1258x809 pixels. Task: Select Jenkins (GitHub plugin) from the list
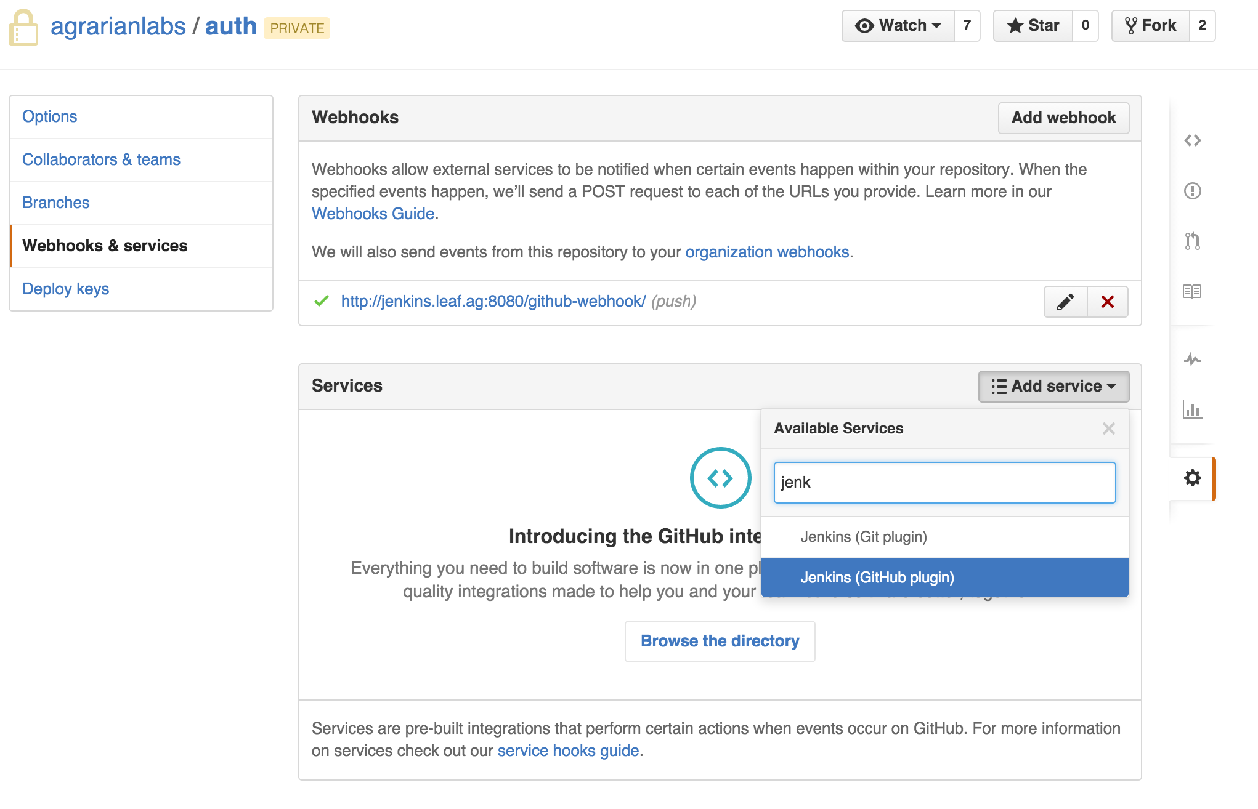877,578
